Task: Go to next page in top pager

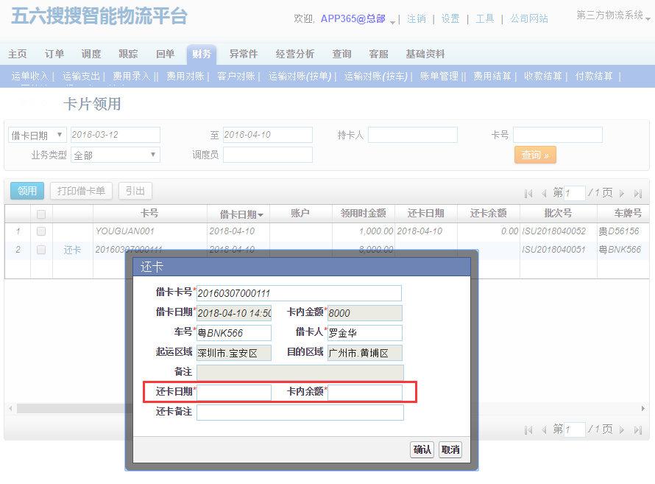Action: click(x=622, y=193)
